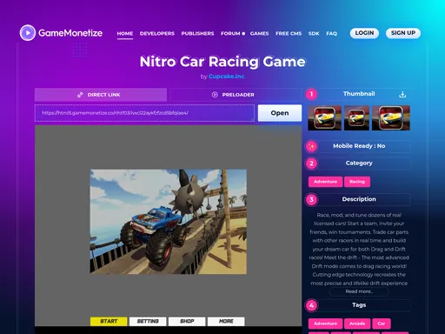The image size is (445, 334).
Task: Switch to the PRELOADER tab
Action: coord(236,95)
